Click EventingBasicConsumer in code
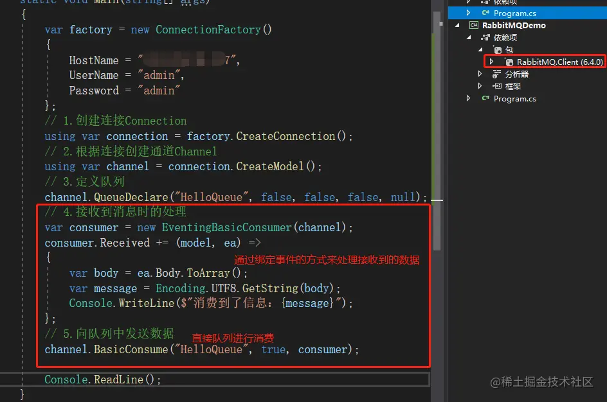The height and width of the screenshot is (402, 607). click(226, 227)
